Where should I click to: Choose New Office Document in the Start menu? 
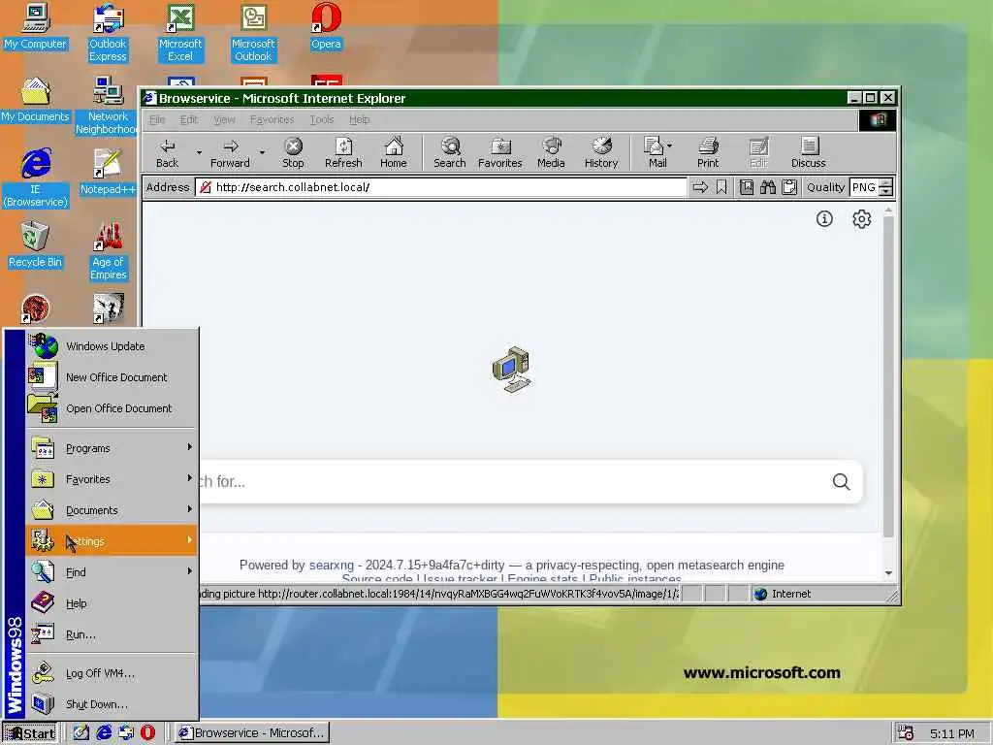(112, 377)
